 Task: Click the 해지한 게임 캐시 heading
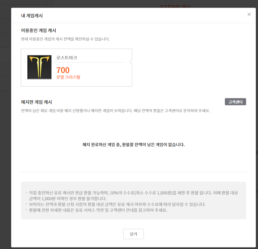36,102
